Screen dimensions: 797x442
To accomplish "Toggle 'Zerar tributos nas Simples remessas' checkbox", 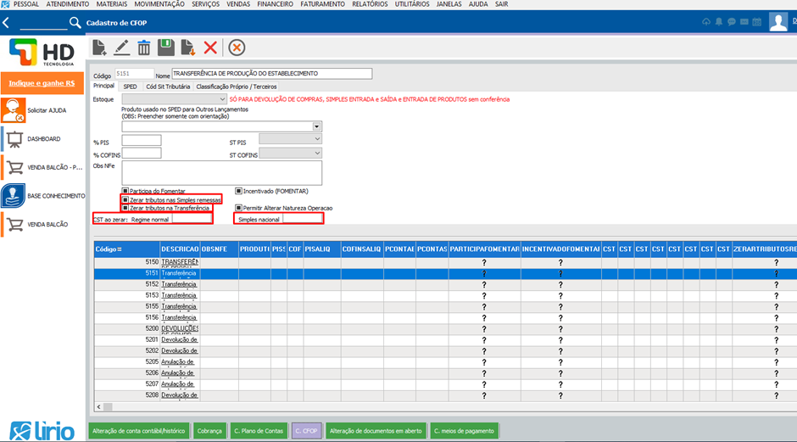I will [125, 199].
